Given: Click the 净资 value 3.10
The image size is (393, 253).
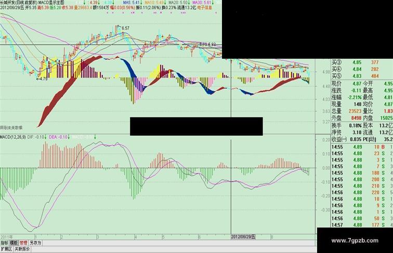Looking at the screenshot, I should [x=357, y=132].
